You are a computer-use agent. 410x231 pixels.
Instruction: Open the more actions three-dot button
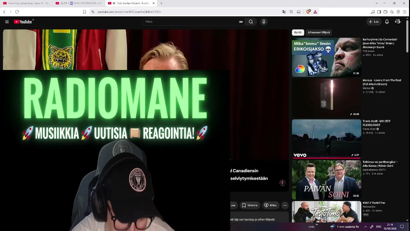pyautogui.click(x=285, y=205)
